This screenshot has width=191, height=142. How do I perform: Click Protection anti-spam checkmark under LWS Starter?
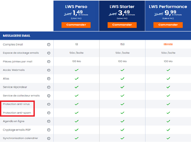(122, 113)
